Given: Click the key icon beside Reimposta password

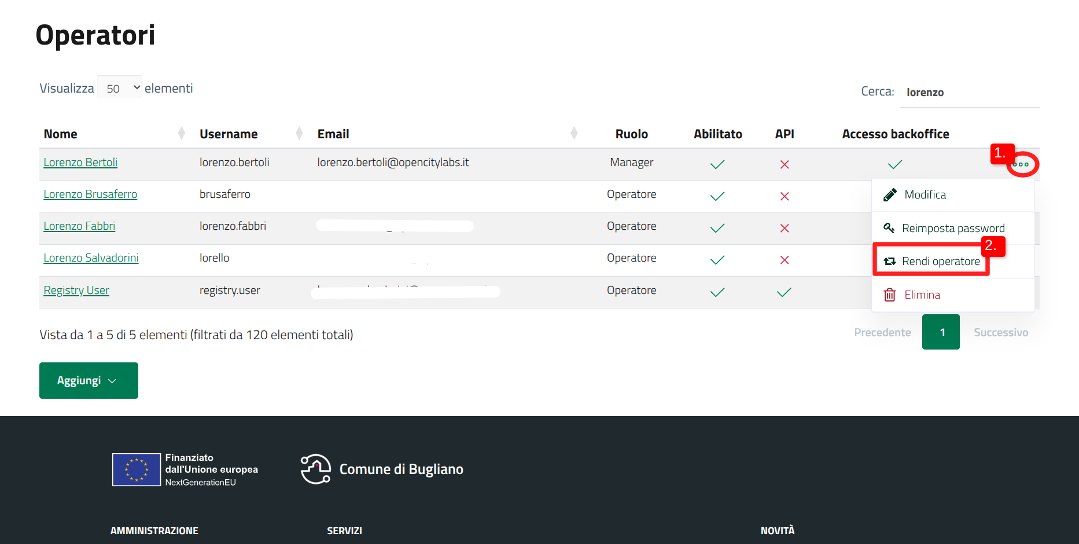Looking at the screenshot, I should click(889, 228).
